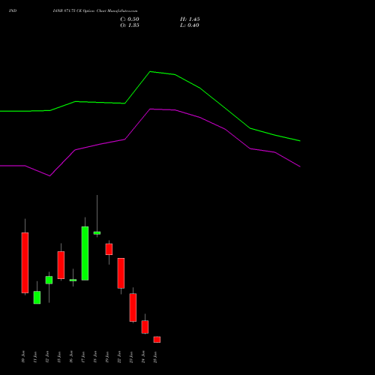Click the red candle for 19 Jun
The image size is (375, 375).
[x=109, y=249]
